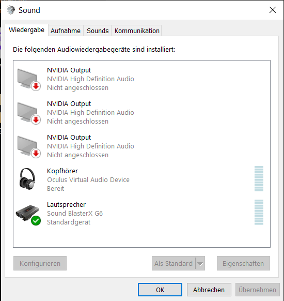This screenshot has height=301, width=284.
Task: Open Eigenschaften for the device
Action: pos(243,263)
